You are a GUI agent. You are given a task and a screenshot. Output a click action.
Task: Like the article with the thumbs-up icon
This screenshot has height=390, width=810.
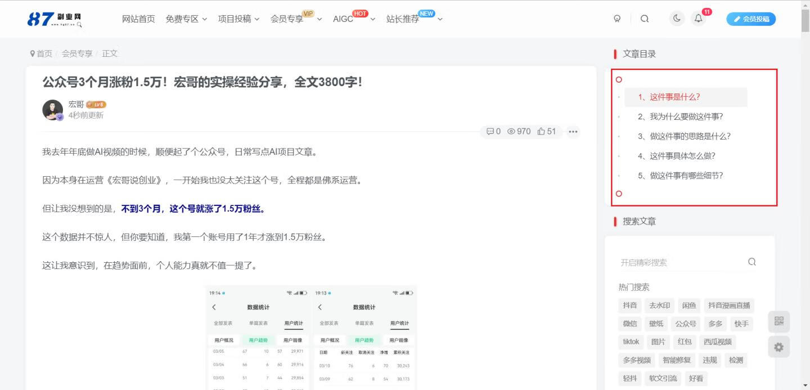pyautogui.click(x=541, y=131)
